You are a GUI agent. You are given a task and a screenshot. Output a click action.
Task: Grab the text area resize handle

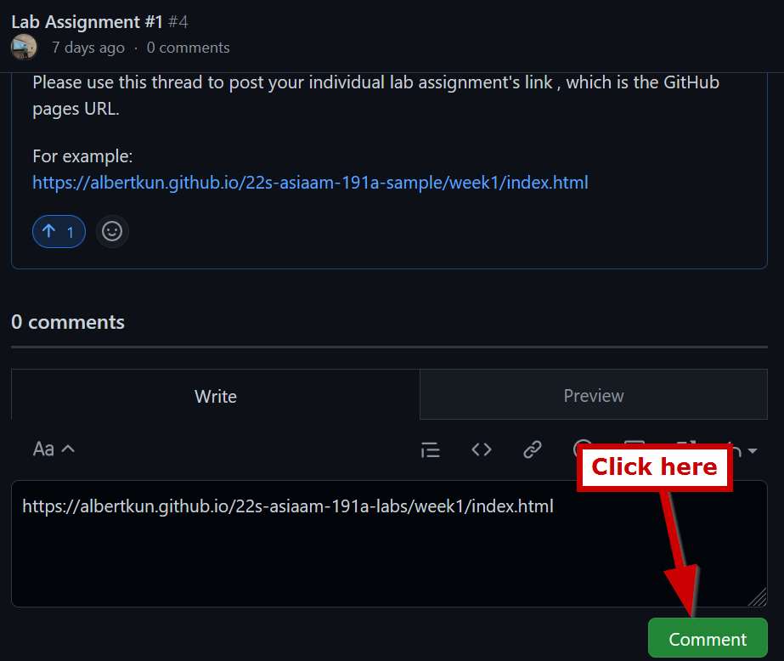[758, 598]
